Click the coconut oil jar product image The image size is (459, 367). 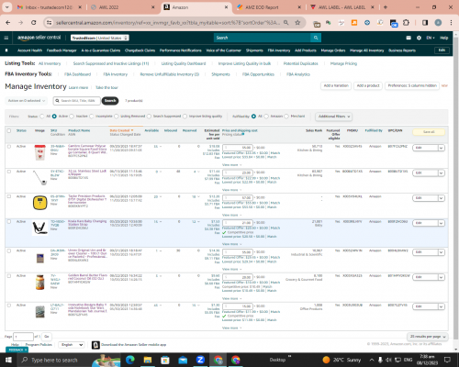pos(39,282)
